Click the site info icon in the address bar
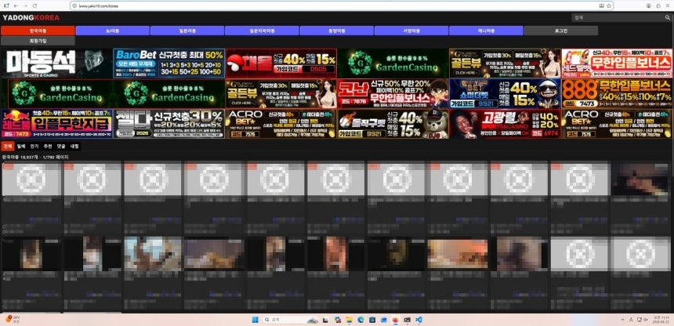 74,6
